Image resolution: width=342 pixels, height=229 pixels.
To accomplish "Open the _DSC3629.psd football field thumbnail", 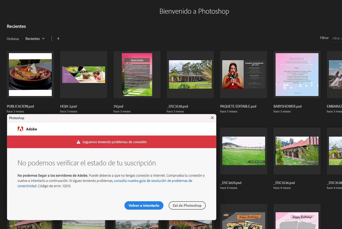I will (x=244, y=151).
